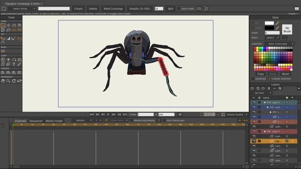Select the Text tool with T icon
Image resolution: width=301 pixels, height=169 pixels.
(14, 64)
